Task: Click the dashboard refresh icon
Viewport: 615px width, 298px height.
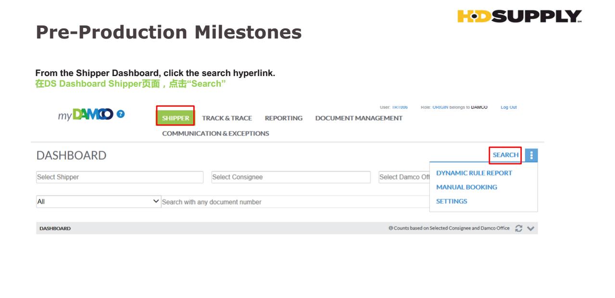Action: pyautogui.click(x=518, y=228)
